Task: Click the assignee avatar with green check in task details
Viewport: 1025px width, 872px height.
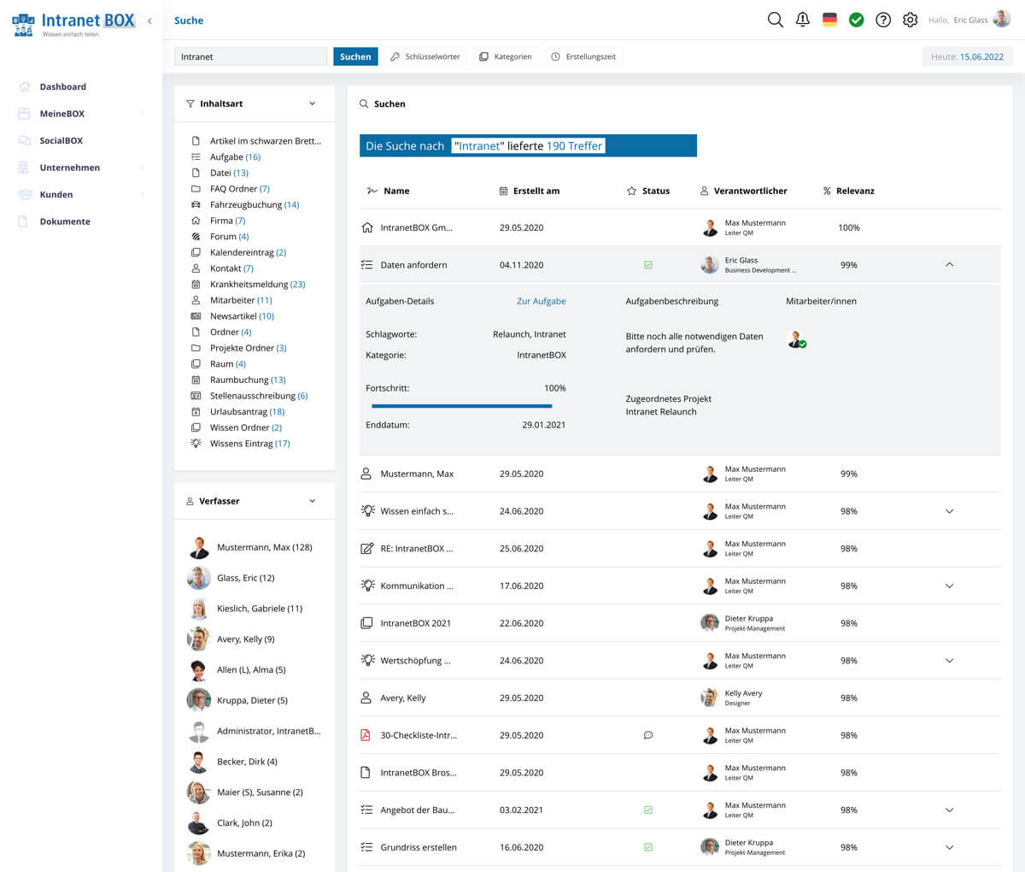Action: (796, 339)
